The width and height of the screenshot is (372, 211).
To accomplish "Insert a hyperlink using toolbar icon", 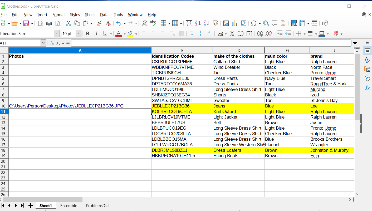I will click(x=266, y=23).
